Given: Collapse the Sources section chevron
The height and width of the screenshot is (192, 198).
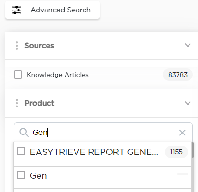Looking at the screenshot, I should click(x=188, y=45).
